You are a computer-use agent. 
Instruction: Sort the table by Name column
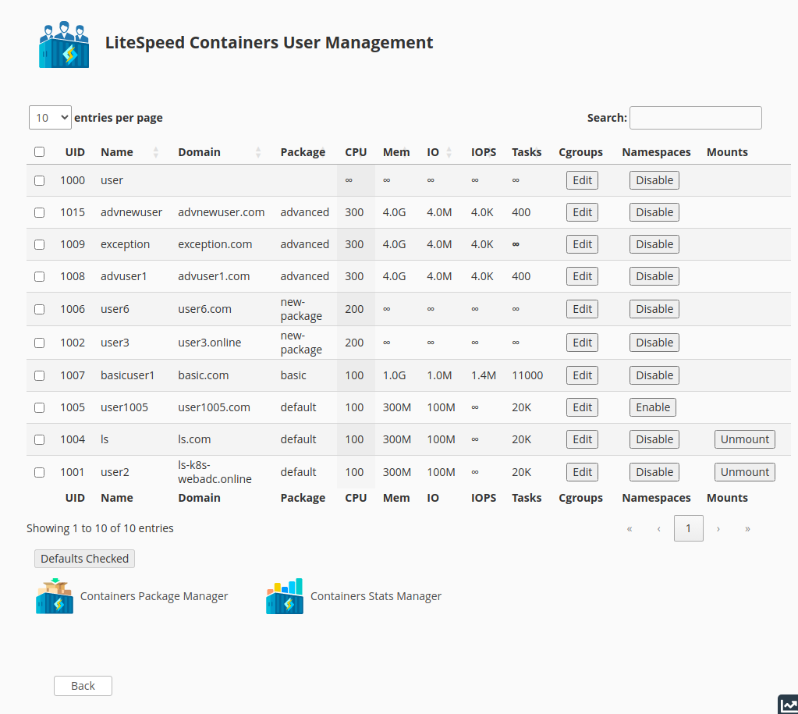pos(154,152)
